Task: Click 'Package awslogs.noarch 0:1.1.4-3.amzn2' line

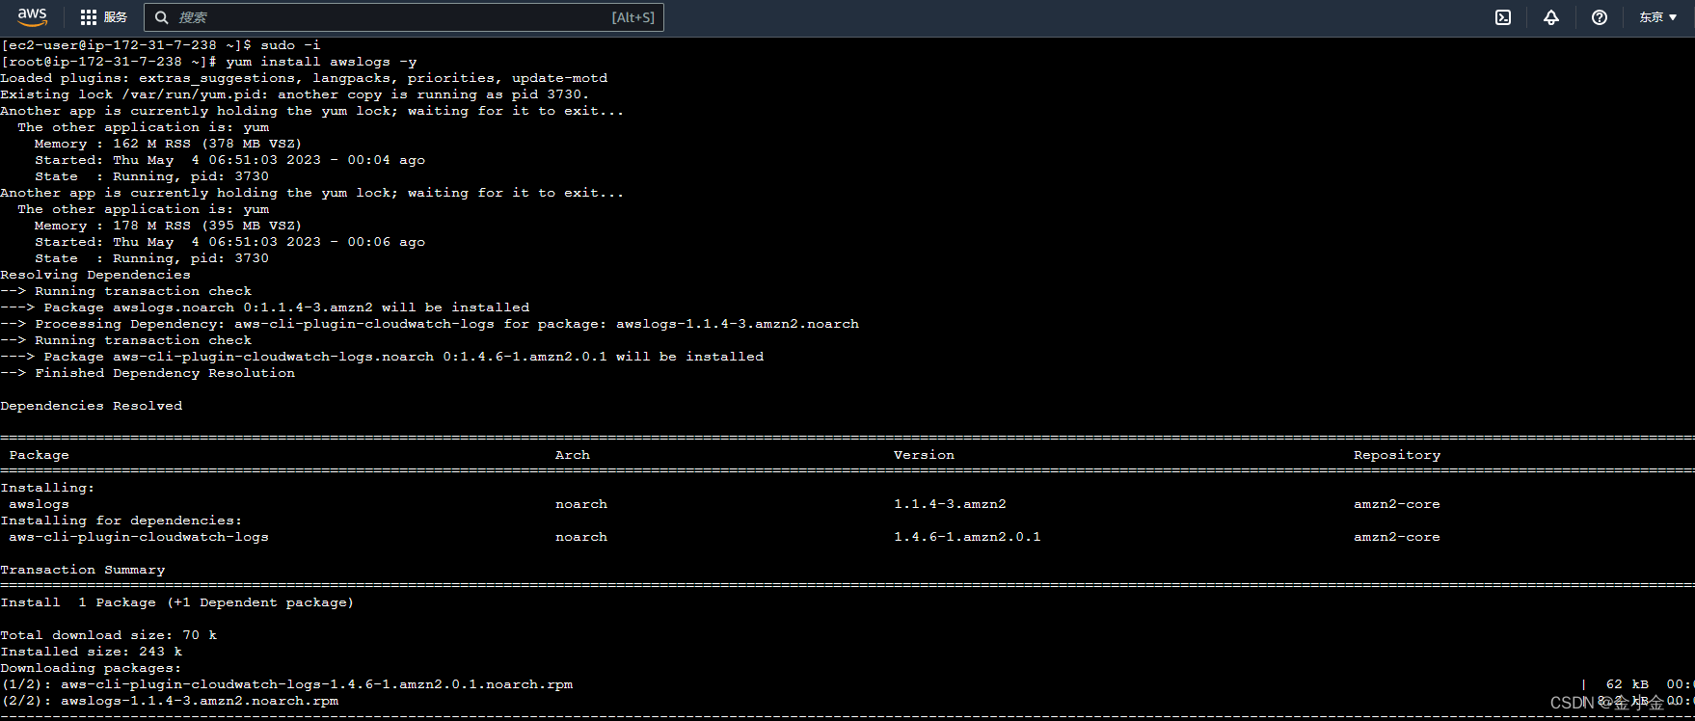Action: tap(265, 307)
